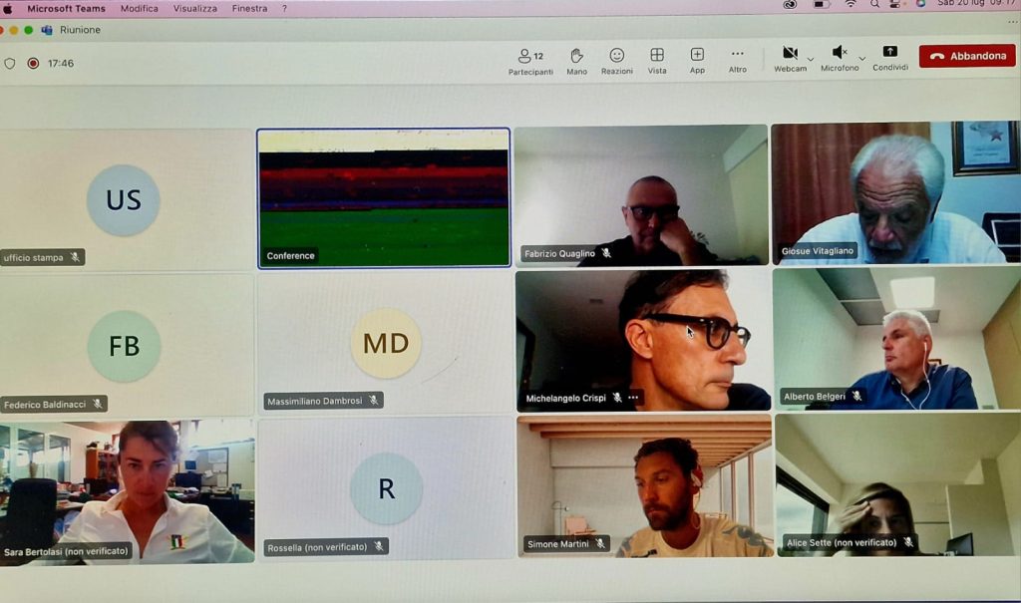Select the Conference video tile
1021x603 pixels.
384,198
